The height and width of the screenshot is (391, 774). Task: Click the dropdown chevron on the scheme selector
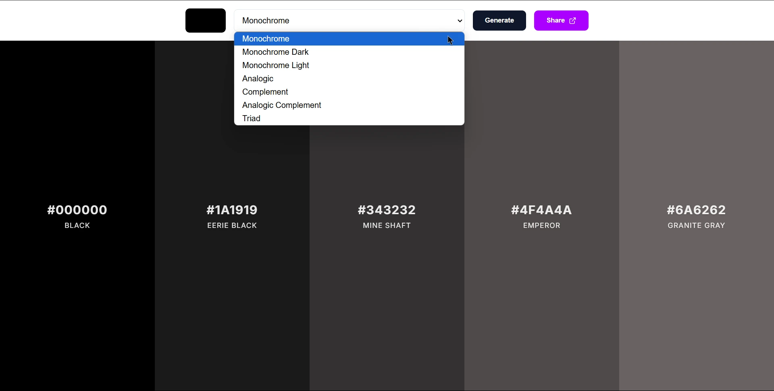[x=460, y=21]
